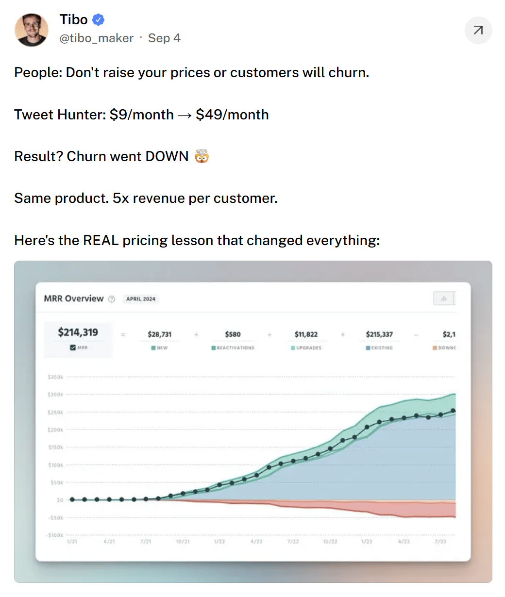
Task: Toggle the Upgrades series legend
Action: point(306,348)
